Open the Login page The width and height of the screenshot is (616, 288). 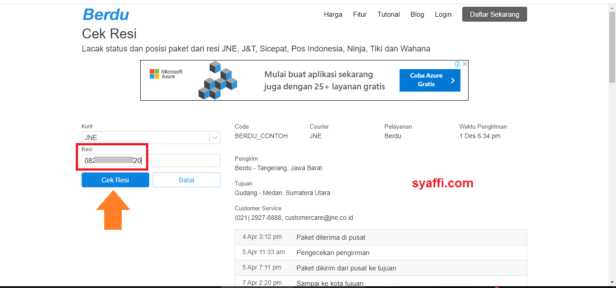[443, 14]
